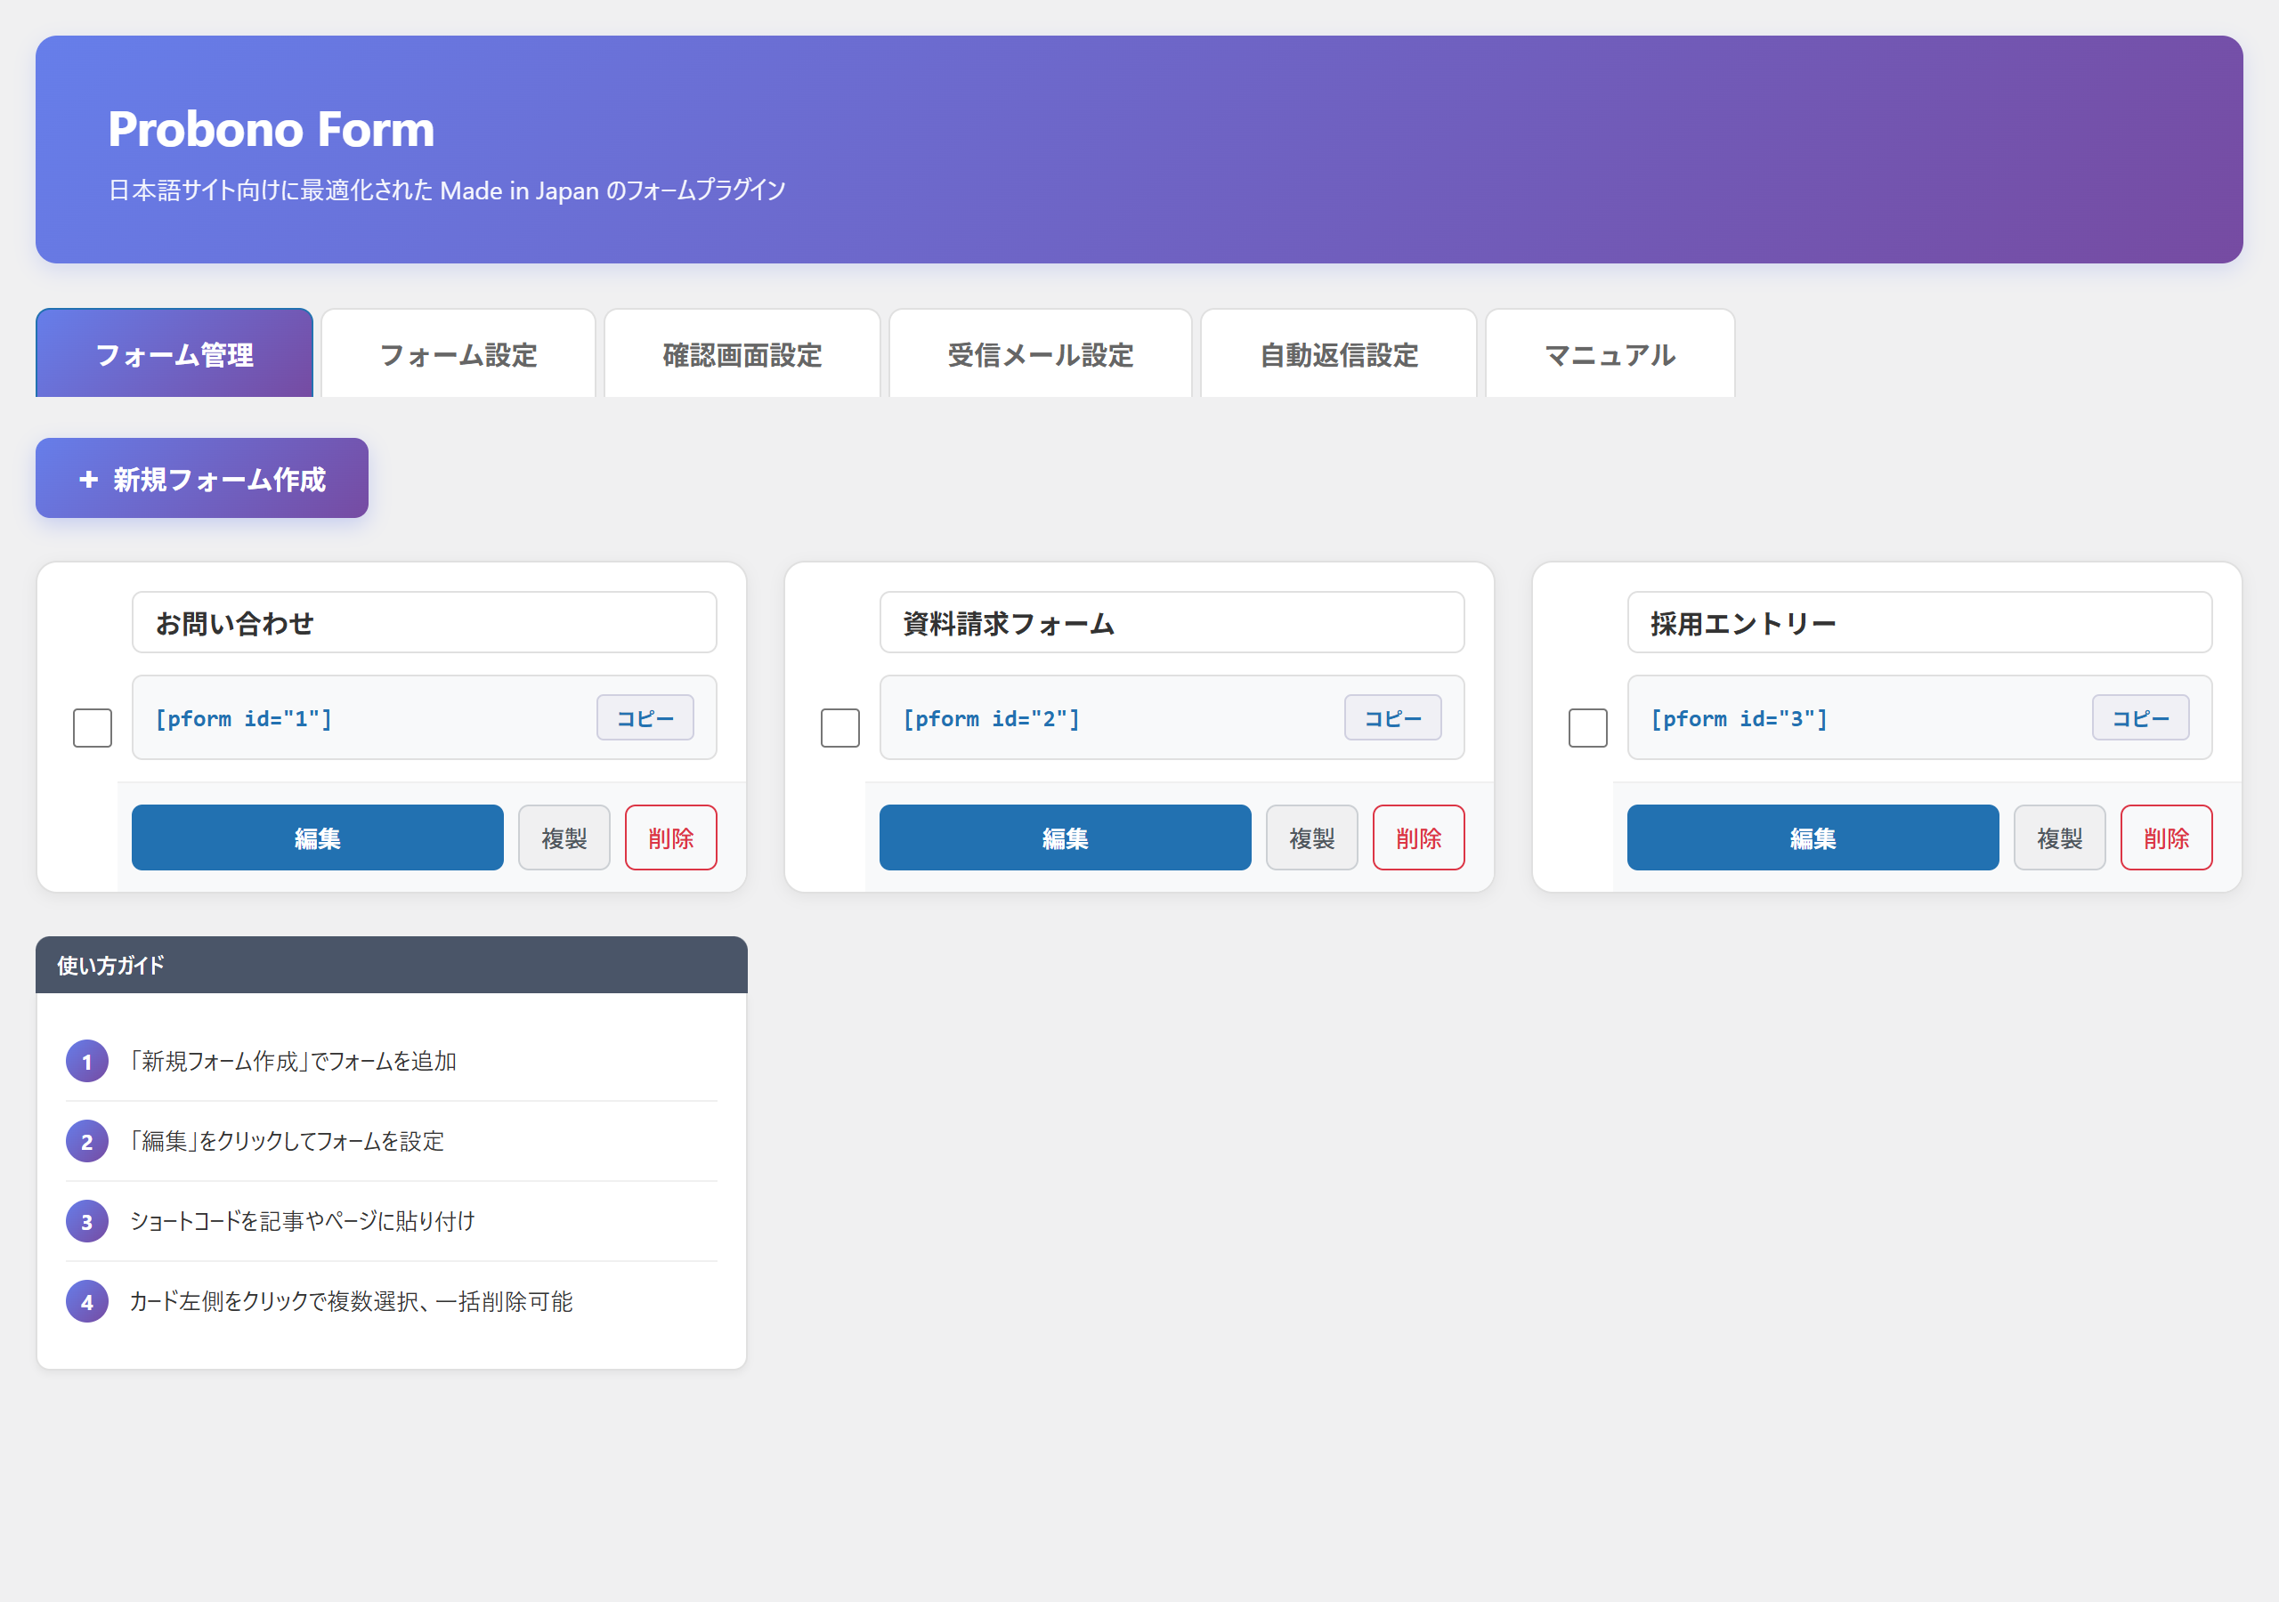The width and height of the screenshot is (2279, 1602).
Task: Click 編集 for the お問い合わせ form
Action: click(318, 837)
